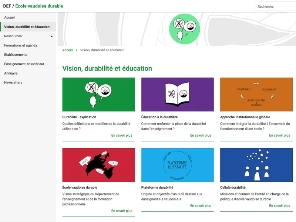Open the dark-blue Cellule durabilité image
This screenshot has width=296, height=222.
256,165
